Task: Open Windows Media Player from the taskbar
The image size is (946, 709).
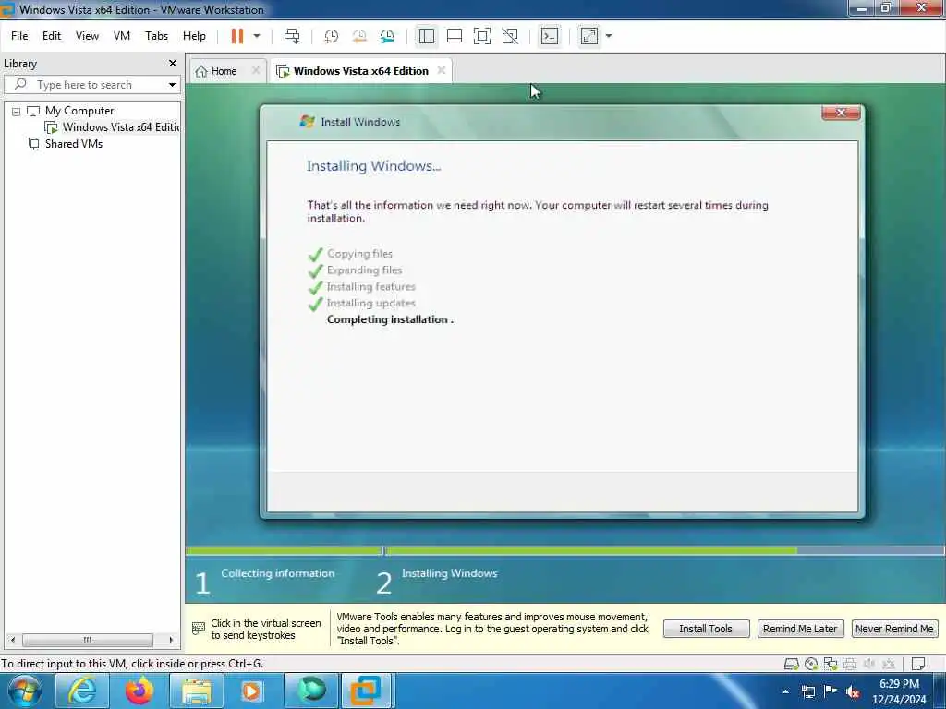Action: [x=252, y=691]
